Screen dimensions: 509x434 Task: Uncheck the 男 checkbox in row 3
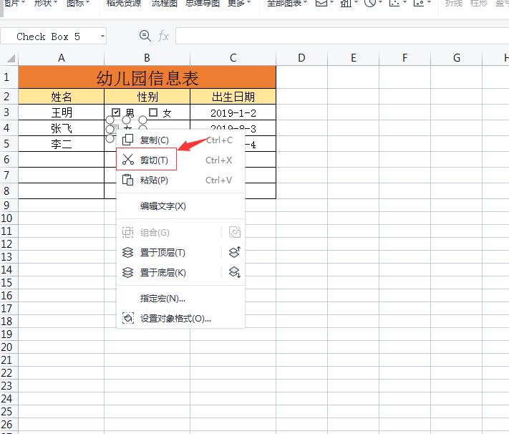coord(116,112)
